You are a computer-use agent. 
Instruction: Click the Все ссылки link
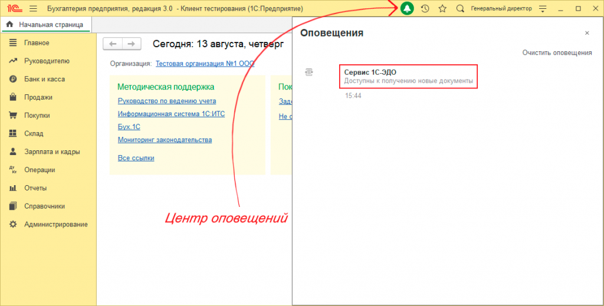coord(136,158)
